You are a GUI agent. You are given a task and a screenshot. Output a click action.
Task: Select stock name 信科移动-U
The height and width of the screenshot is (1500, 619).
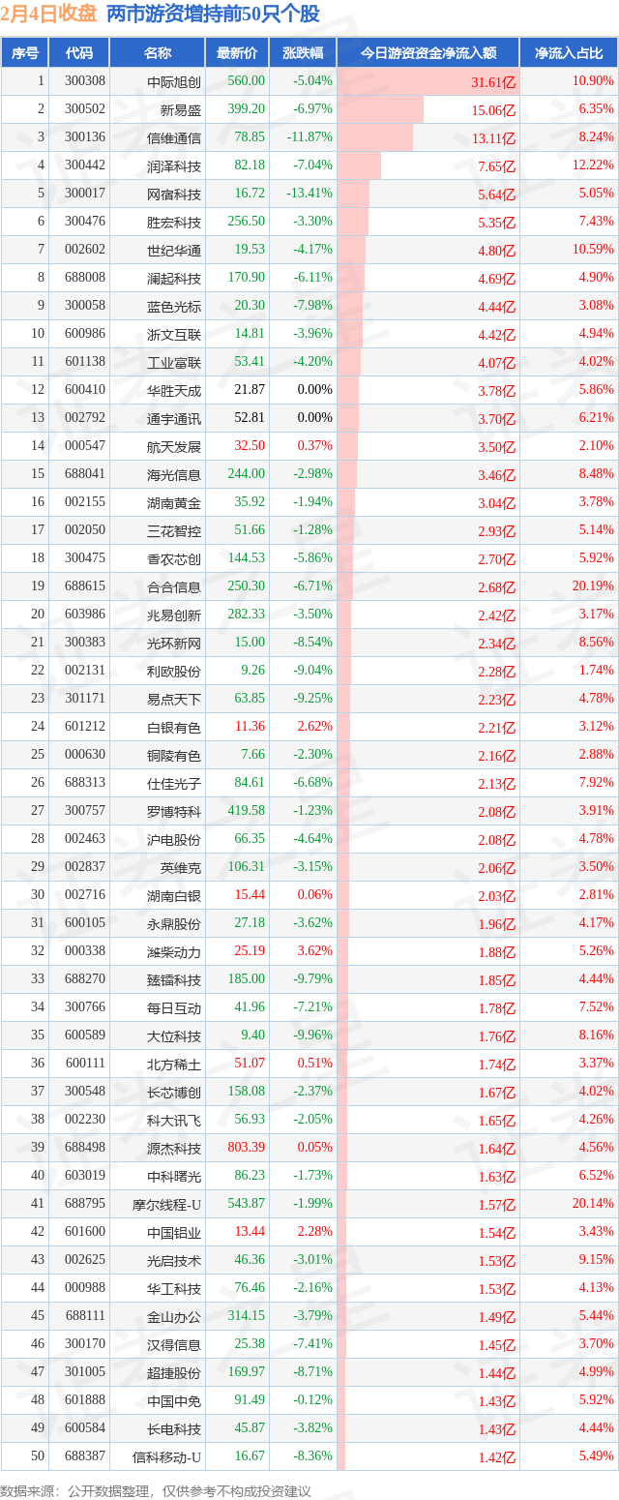pos(167,1456)
